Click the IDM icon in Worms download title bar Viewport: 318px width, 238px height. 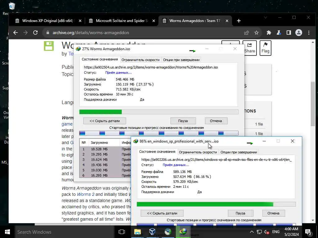tap(78, 49)
